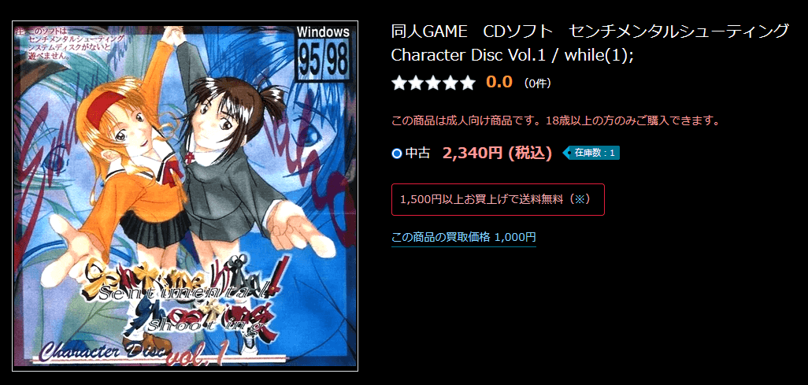The height and width of the screenshot is (385, 808).
Task: Click the orange 0.0 rating score
Action: 499,83
